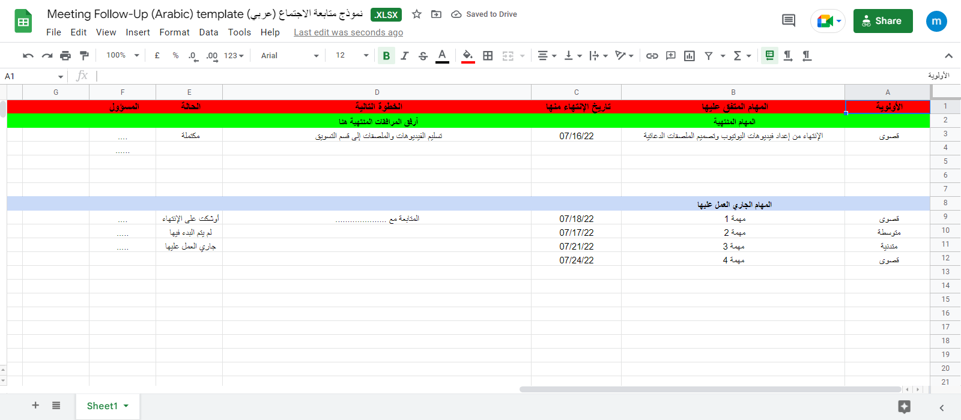Toggle bold formatting
961x420 pixels.
pyautogui.click(x=386, y=56)
